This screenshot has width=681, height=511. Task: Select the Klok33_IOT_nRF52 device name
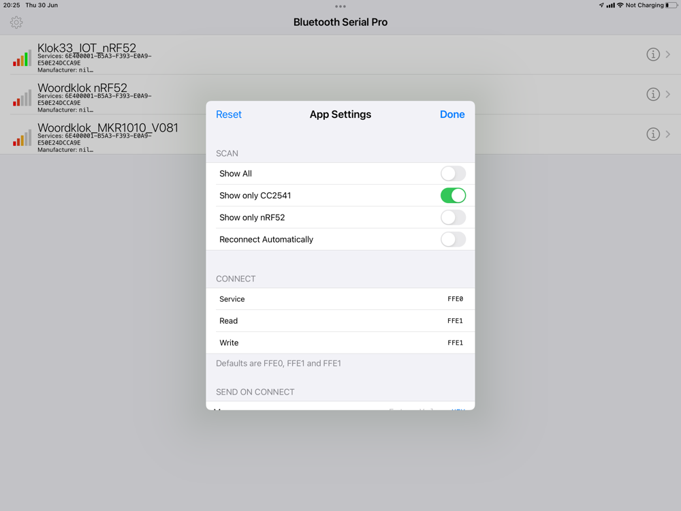click(x=87, y=48)
